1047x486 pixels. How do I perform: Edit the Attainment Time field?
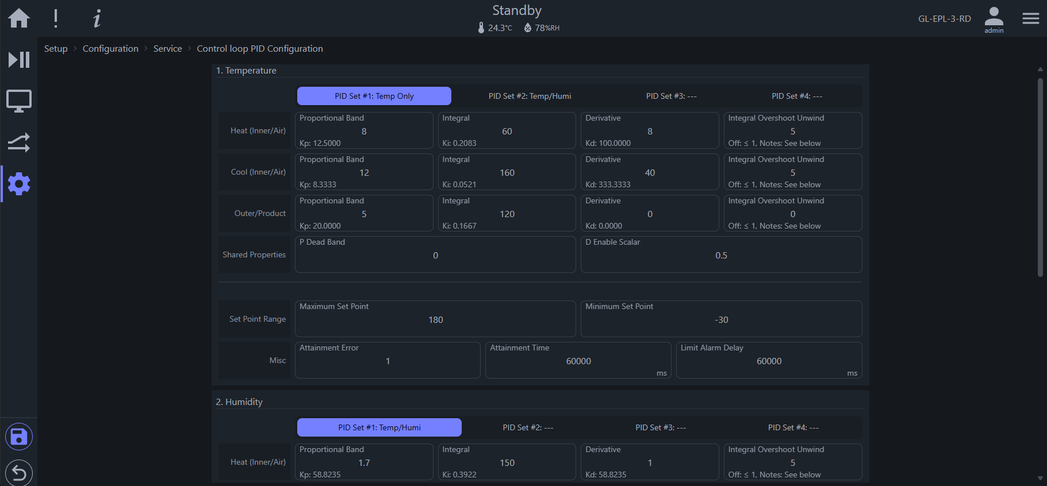click(578, 360)
